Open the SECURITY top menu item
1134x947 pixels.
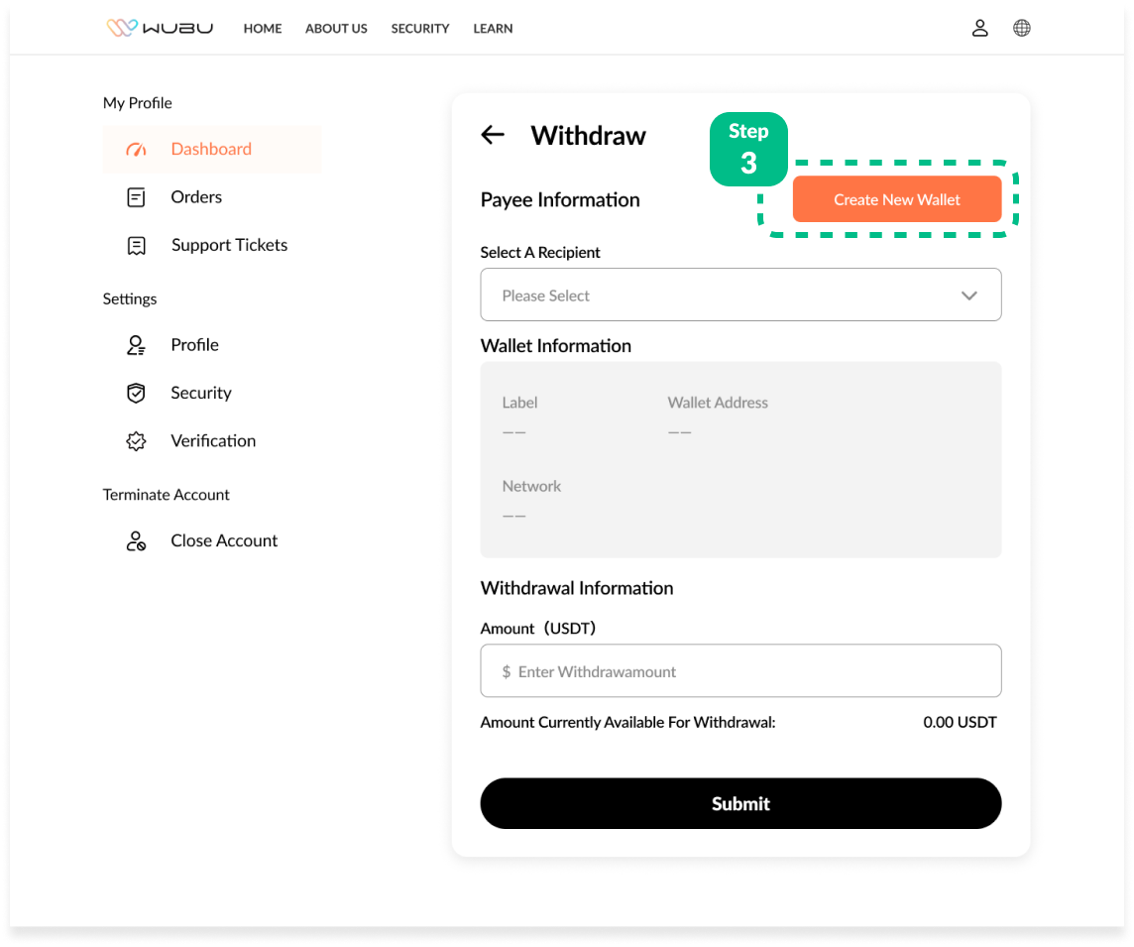[x=420, y=29]
